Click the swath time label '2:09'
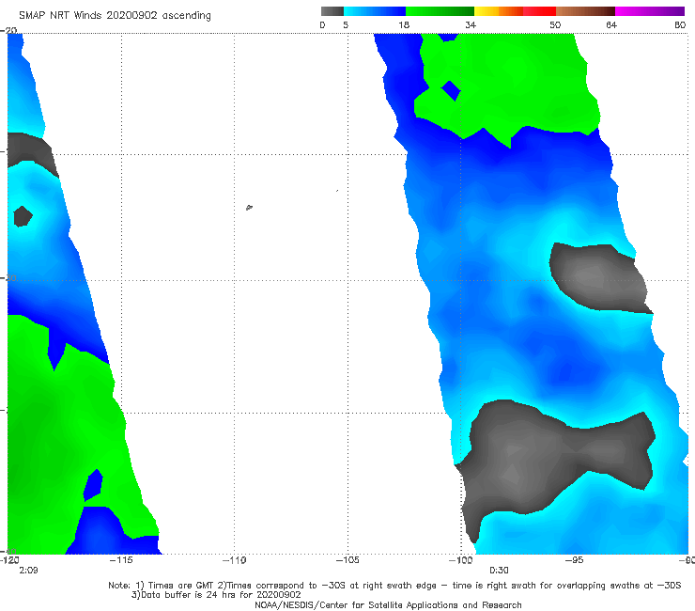Viewport: 695px width, 611px height. (x=28, y=571)
